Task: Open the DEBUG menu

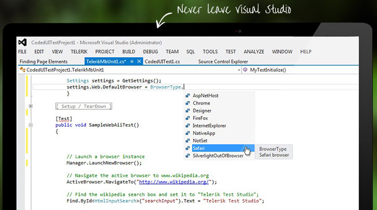Action: [x=150, y=51]
